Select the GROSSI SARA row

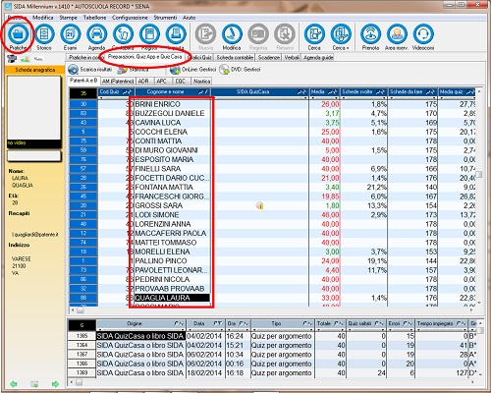(272, 205)
